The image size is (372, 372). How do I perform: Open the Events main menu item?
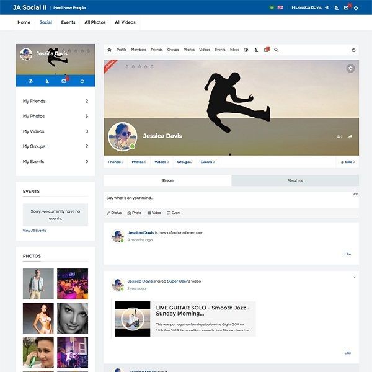(x=68, y=22)
